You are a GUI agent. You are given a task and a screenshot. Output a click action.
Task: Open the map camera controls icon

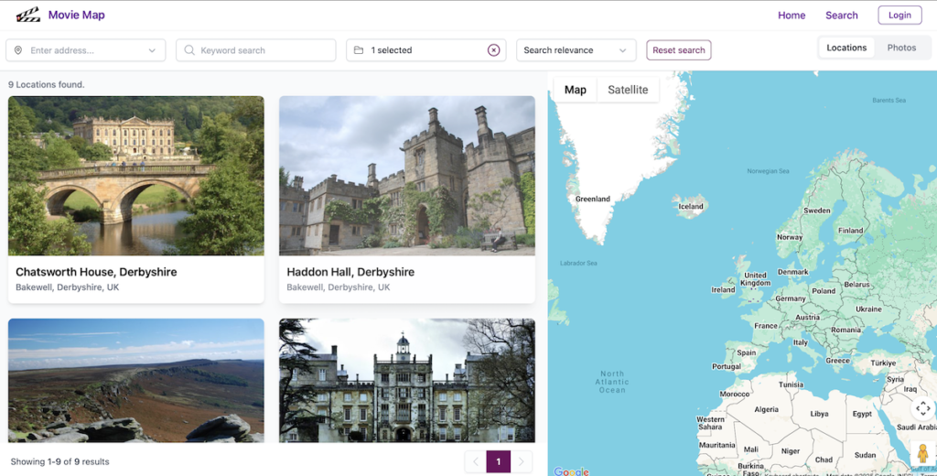922,409
